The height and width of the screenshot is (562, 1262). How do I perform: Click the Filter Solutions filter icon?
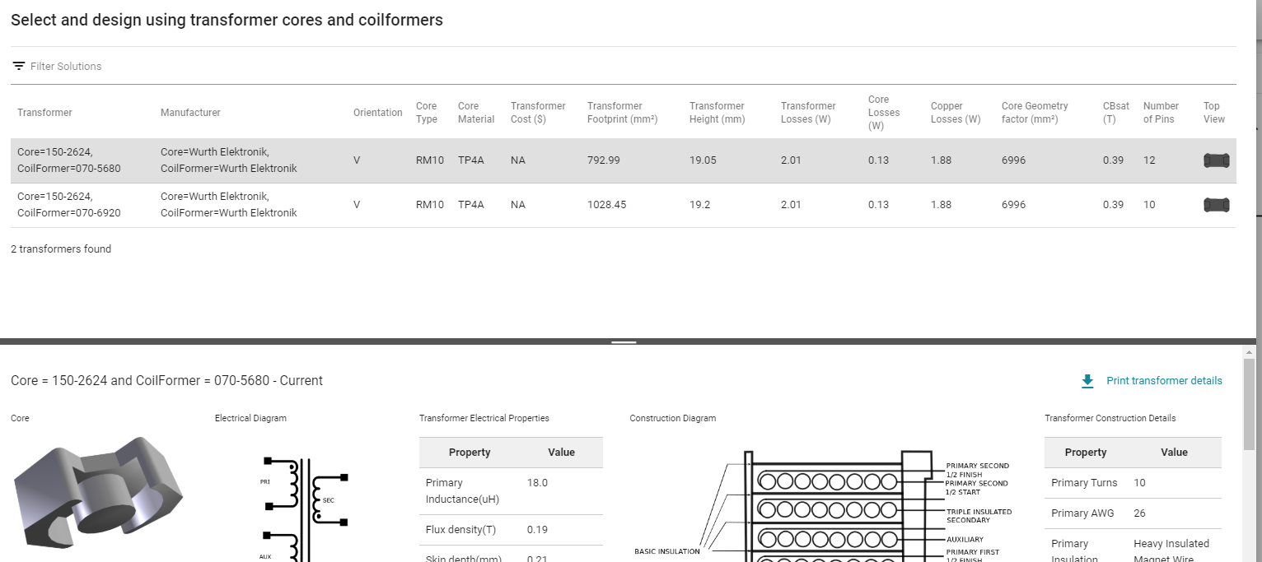[19, 66]
